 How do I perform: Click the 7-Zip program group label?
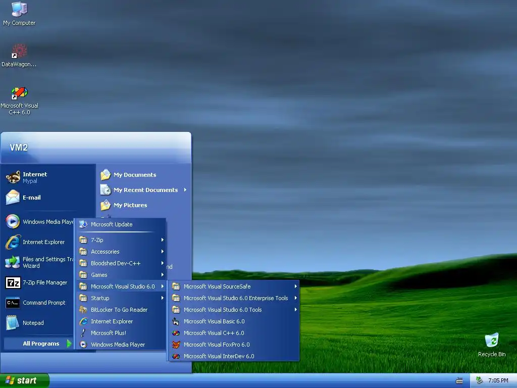click(97, 240)
